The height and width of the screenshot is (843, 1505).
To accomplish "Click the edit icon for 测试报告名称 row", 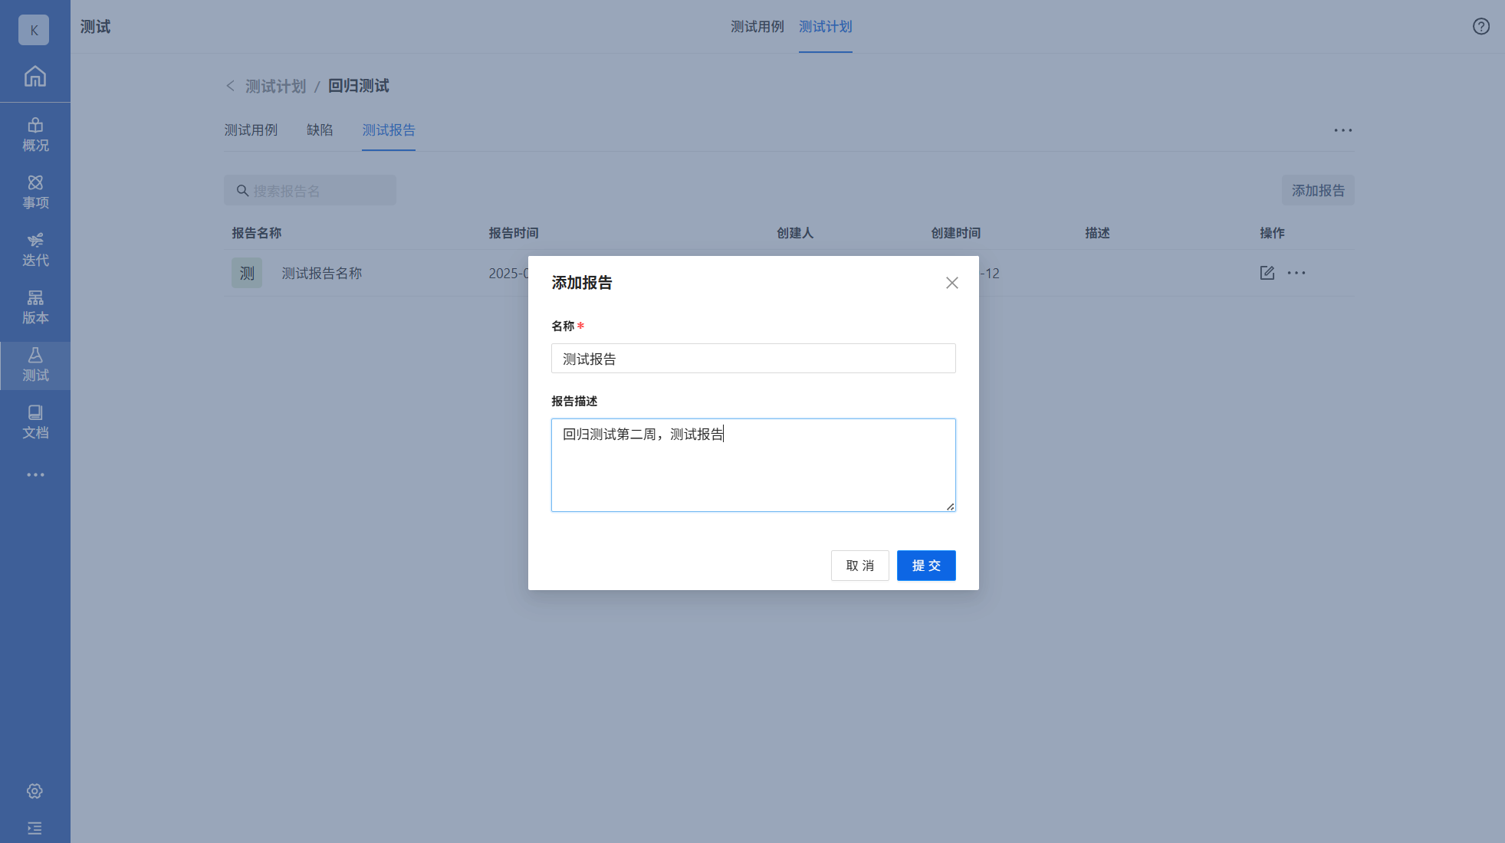I will tap(1267, 273).
